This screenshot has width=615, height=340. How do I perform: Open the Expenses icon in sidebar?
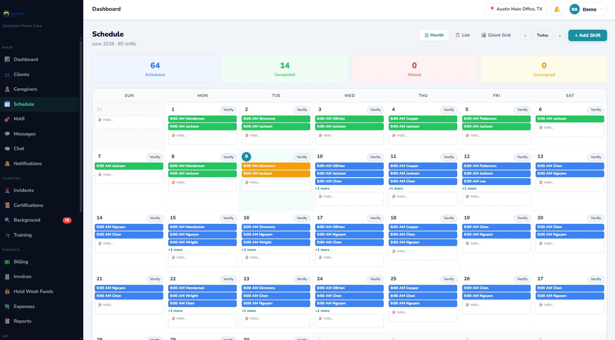tap(7, 307)
